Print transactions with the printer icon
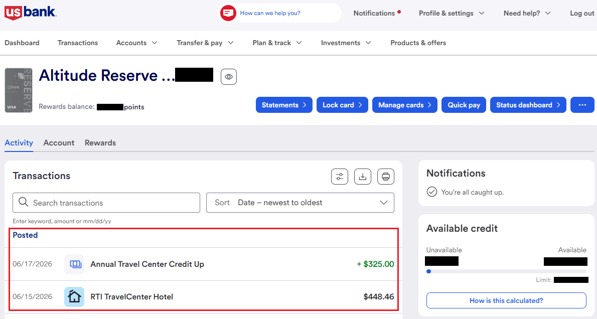Viewport: 597px width, 319px height. click(x=386, y=177)
